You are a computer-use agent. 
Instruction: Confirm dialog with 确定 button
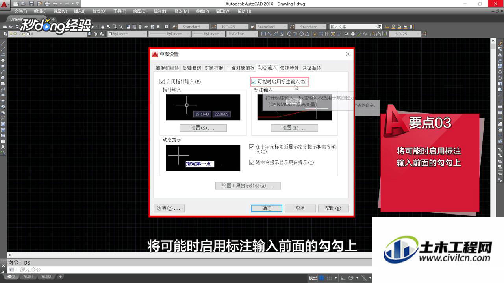(x=267, y=208)
